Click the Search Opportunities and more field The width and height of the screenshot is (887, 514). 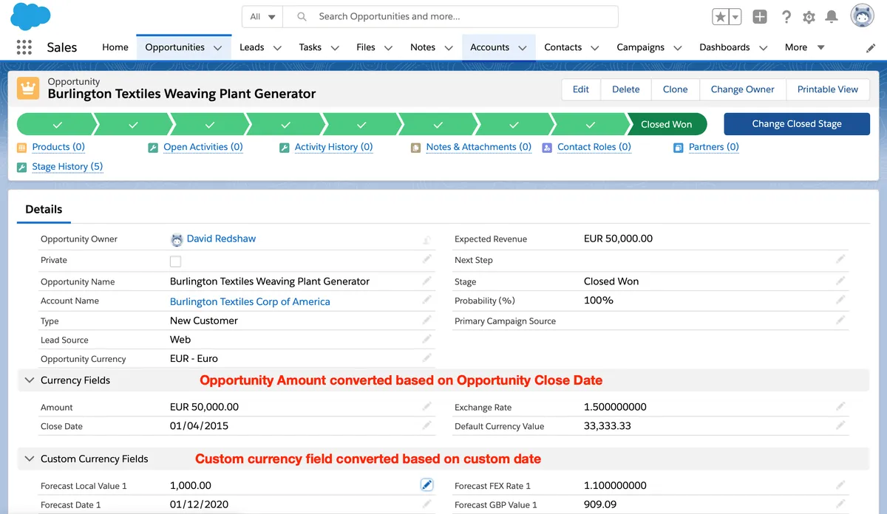452,16
